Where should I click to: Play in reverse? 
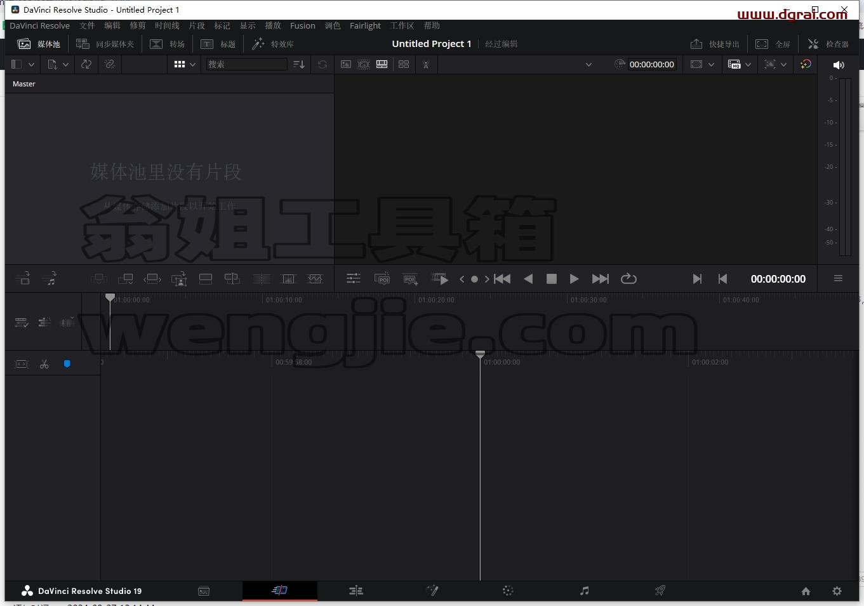click(x=528, y=279)
